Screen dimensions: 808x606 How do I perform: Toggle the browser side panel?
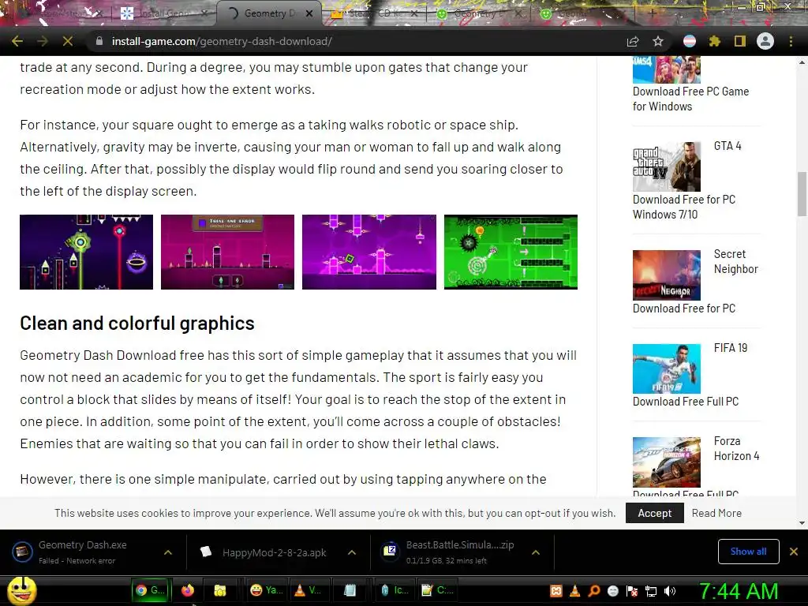740,41
